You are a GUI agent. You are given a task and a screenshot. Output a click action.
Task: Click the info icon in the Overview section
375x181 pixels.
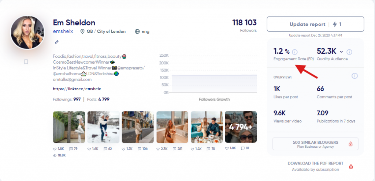tap(354, 76)
